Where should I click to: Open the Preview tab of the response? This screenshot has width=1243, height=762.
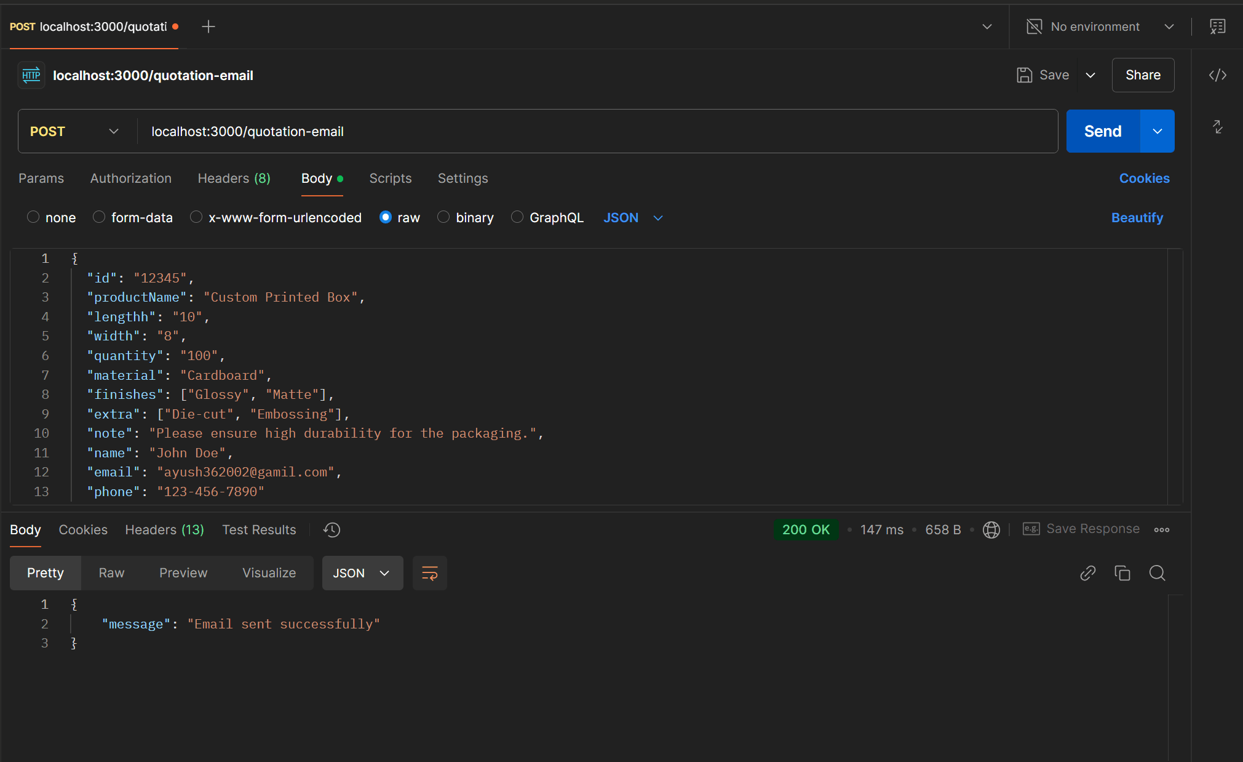pyautogui.click(x=183, y=572)
